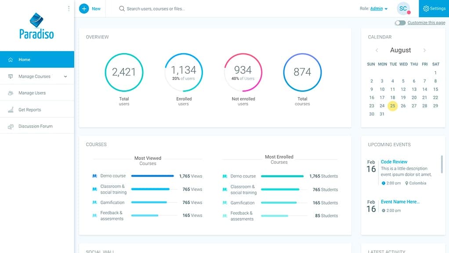Screen dimensions: 449x253
Task: Open the Code Review event link
Action: coord(394,162)
